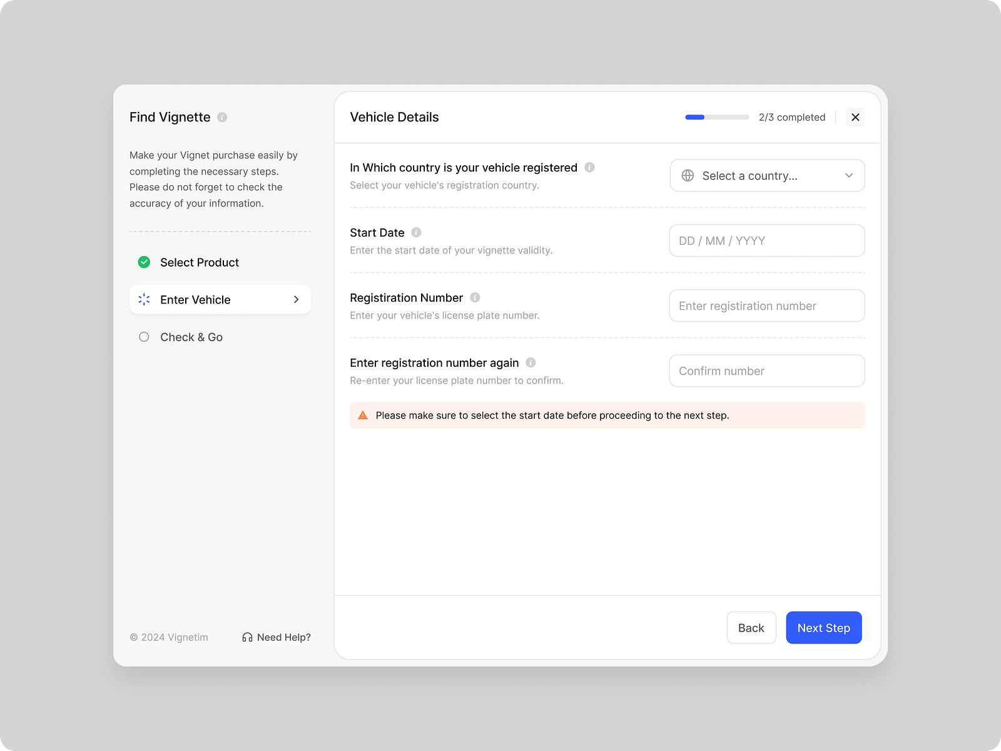Click the Next Step button
Screen dimensions: 1001x751
(823, 628)
